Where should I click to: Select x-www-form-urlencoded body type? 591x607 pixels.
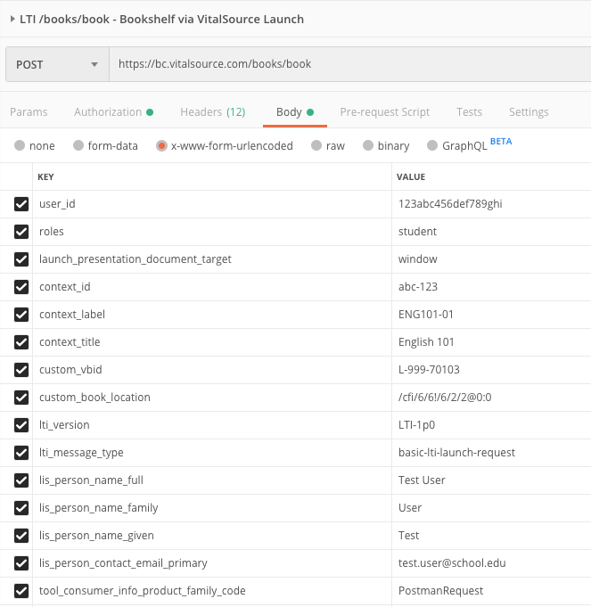(161, 145)
